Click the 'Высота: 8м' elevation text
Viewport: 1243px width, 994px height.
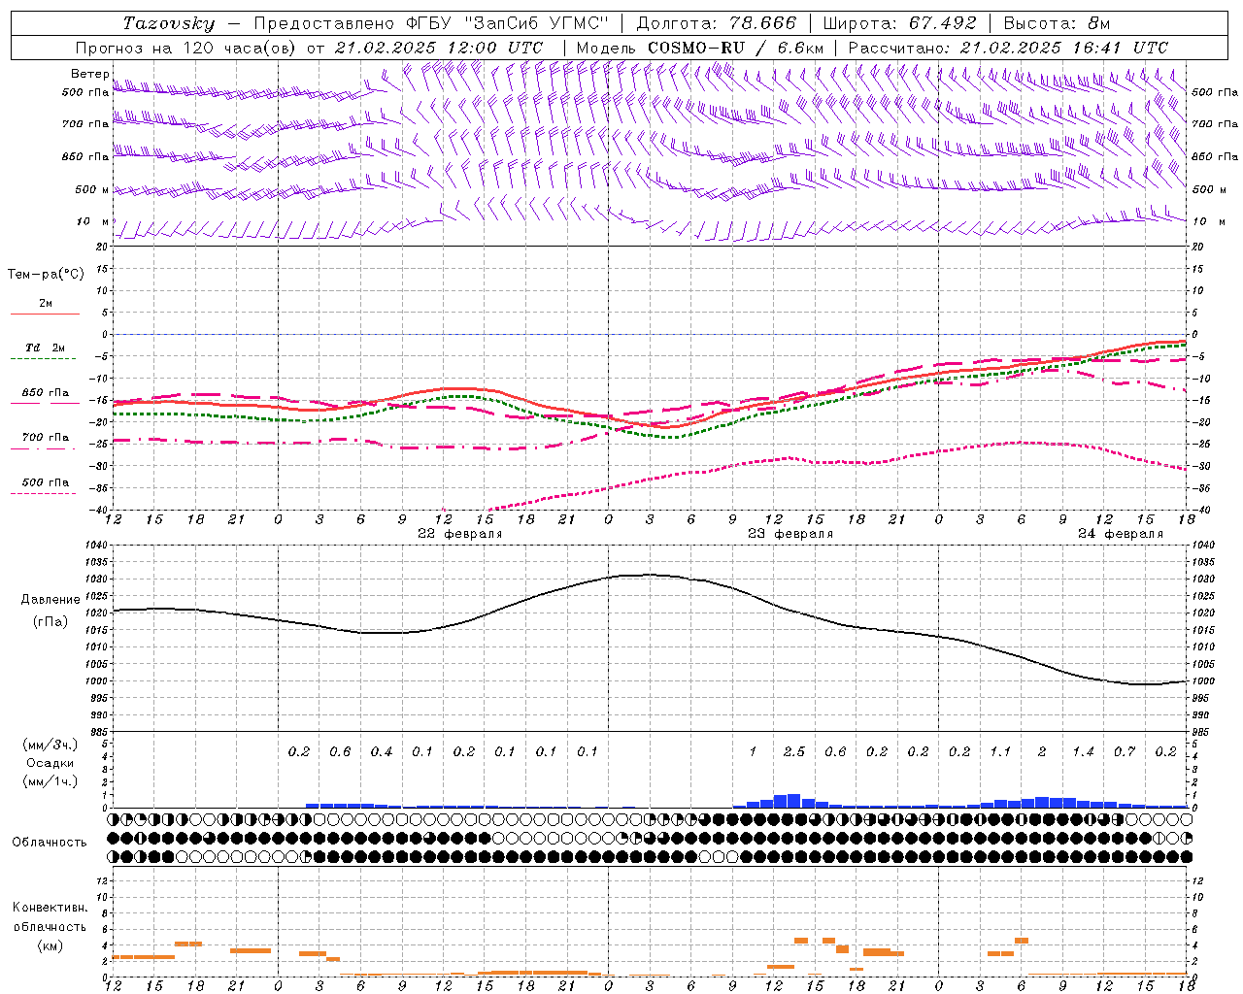click(x=1057, y=23)
